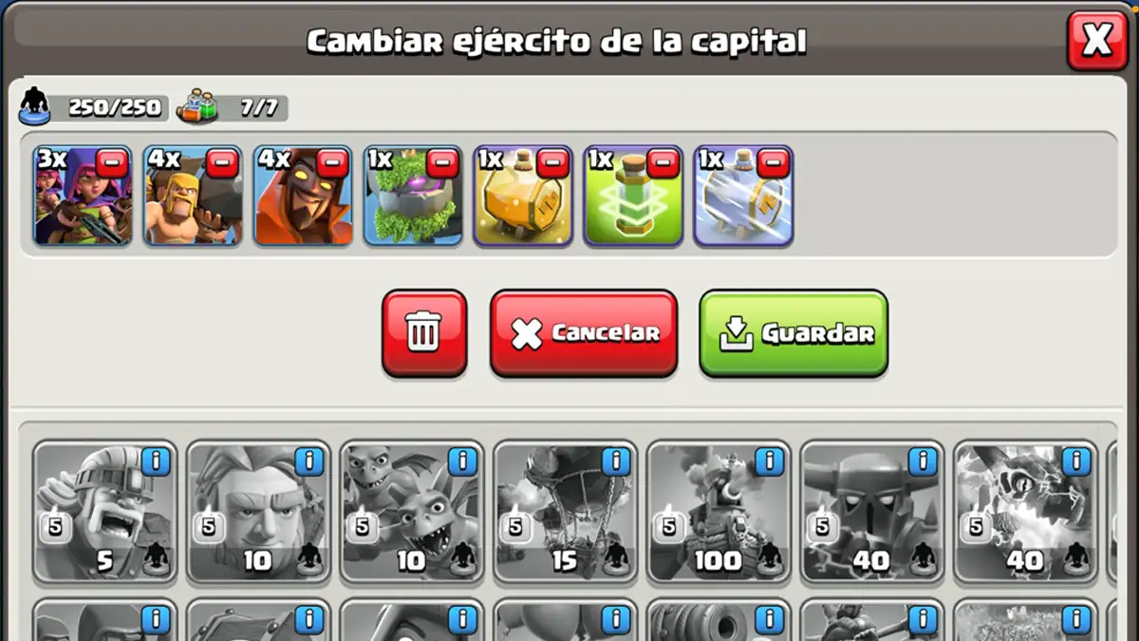Image resolution: width=1139 pixels, height=641 pixels.
Task: Select the 7/7 spell capacity indicator
Action: coord(231,107)
